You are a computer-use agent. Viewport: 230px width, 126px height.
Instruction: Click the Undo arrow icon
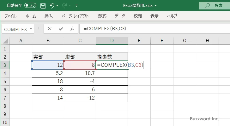[x=52, y=6]
